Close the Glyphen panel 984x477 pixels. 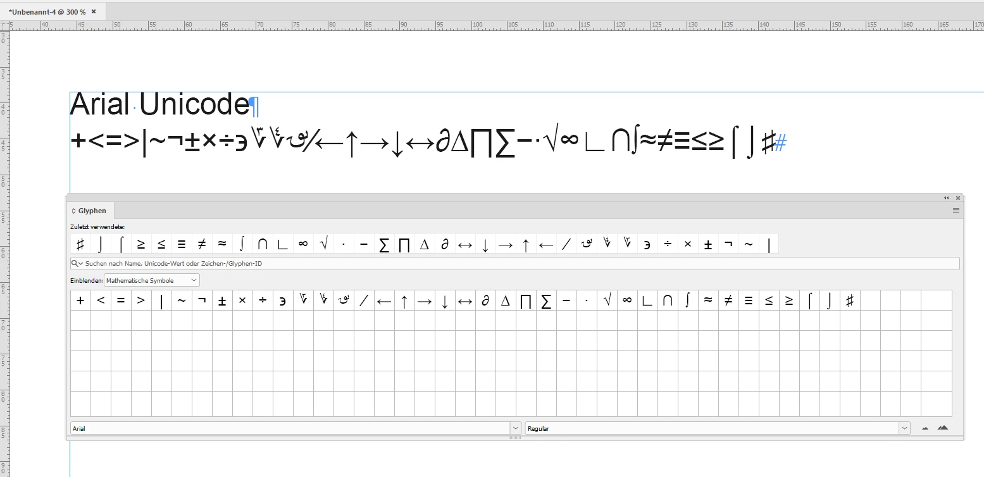click(958, 198)
